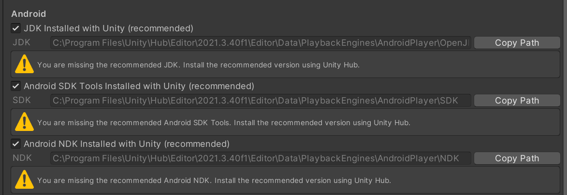The width and height of the screenshot is (567, 195).
Task: Click the short 'NDK' label left of the path field
Action: pyautogui.click(x=22, y=158)
